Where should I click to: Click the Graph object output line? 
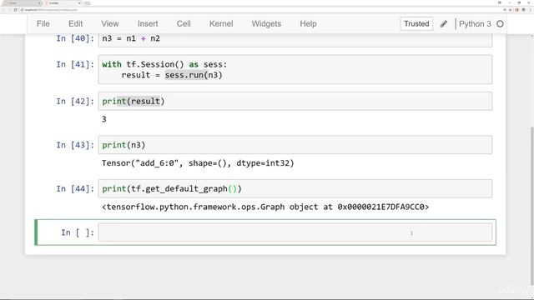coord(265,207)
